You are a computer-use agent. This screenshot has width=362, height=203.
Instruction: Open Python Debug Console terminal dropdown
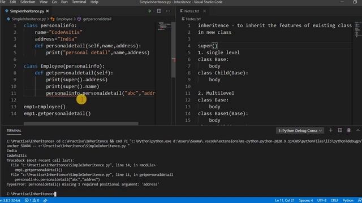click(x=300, y=131)
